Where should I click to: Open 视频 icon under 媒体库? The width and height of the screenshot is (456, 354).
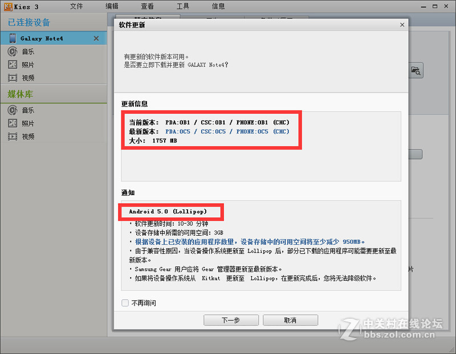(12, 137)
